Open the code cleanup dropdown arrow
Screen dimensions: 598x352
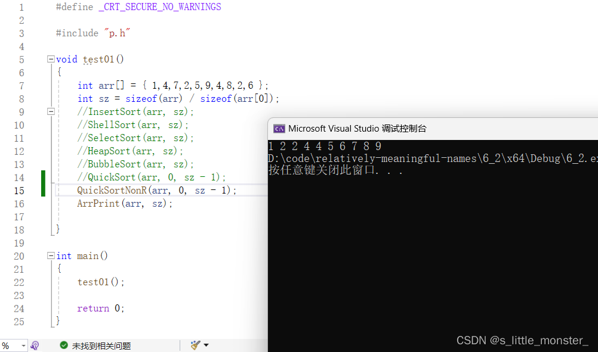click(x=206, y=345)
